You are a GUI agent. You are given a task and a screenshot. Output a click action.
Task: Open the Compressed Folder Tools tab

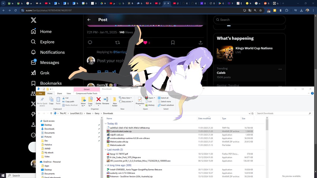point(87,93)
